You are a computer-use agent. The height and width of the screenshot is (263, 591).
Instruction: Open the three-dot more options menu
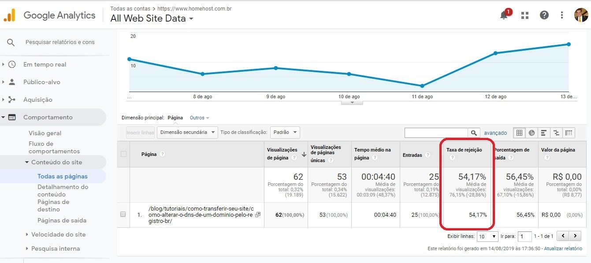pos(562,15)
